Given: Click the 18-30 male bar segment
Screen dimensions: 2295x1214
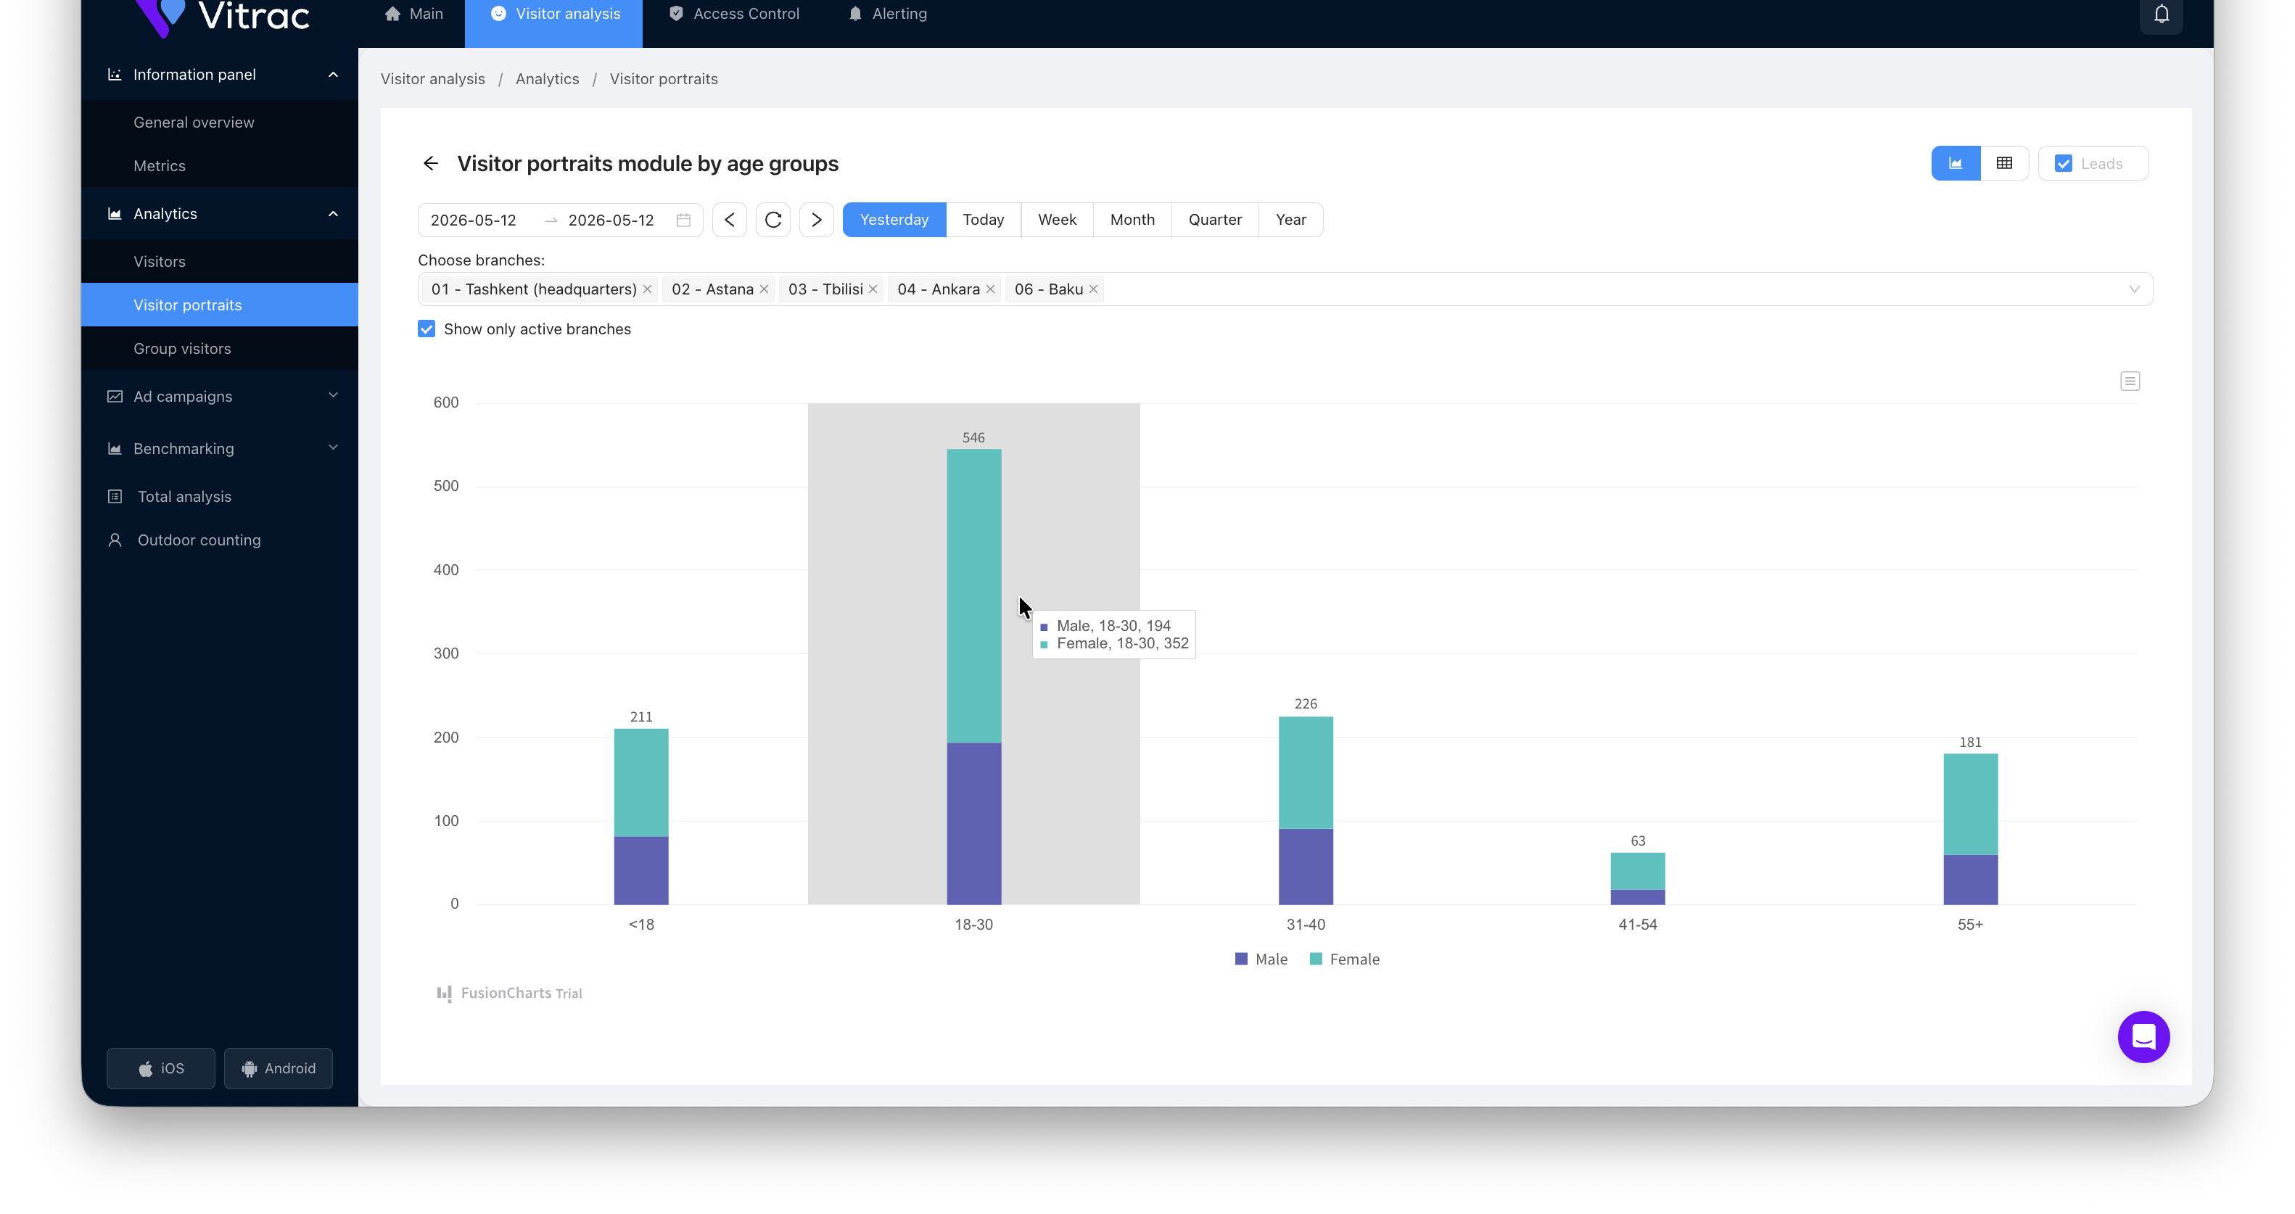Looking at the screenshot, I should [x=973, y=824].
